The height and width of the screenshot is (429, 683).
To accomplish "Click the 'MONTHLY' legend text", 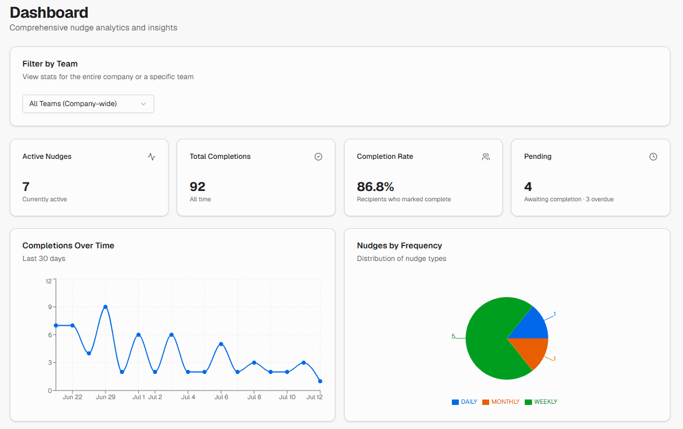I will (x=505, y=402).
